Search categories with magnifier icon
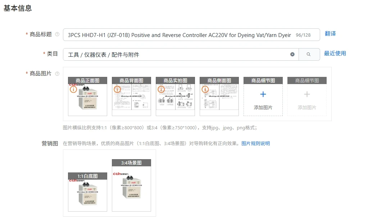The height and width of the screenshot is (217, 368). tap(309, 54)
